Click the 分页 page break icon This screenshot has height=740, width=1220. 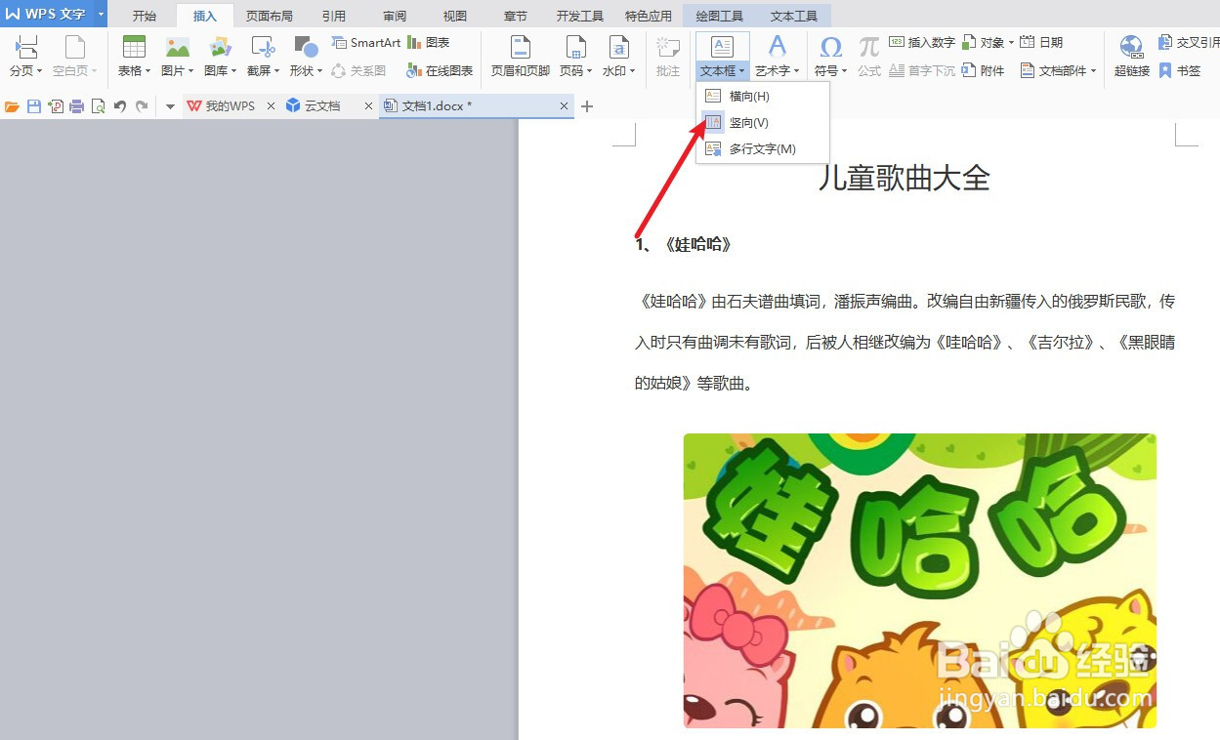(x=26, y=47)
